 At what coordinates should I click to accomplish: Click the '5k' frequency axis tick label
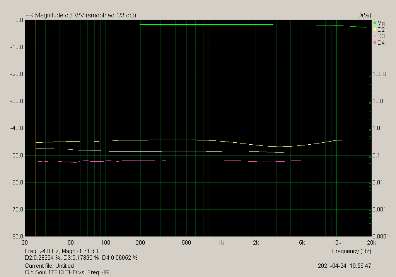[x=302, y=243]
